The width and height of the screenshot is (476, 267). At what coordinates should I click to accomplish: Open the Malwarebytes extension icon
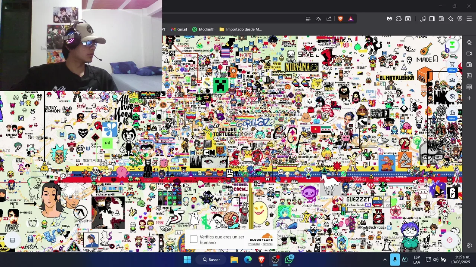coord(389,19)
